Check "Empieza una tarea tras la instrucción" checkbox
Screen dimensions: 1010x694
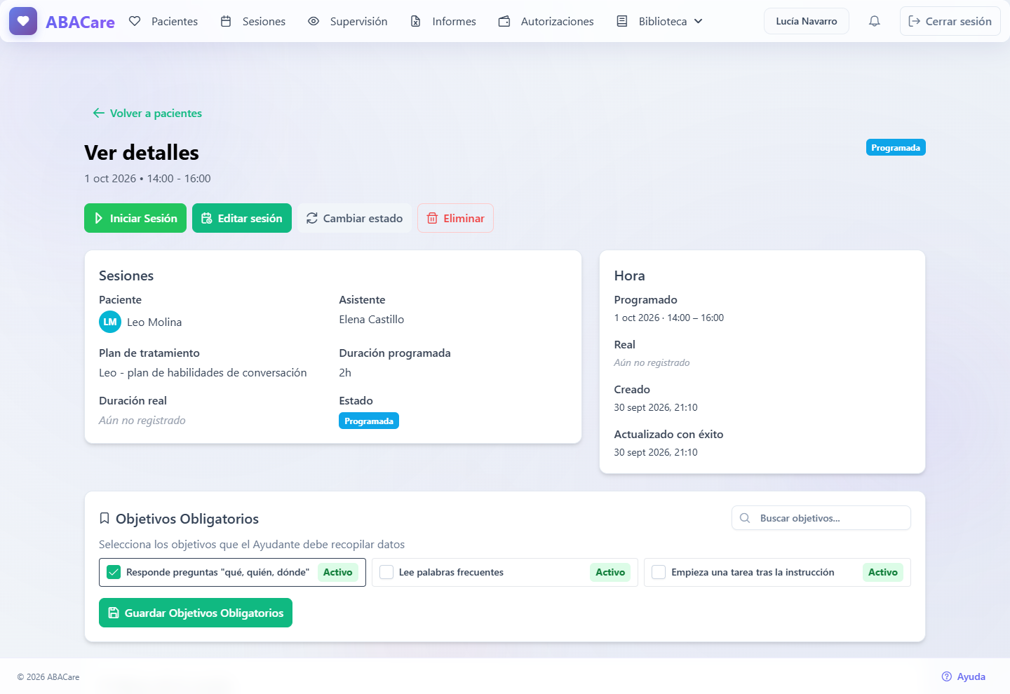coord(659,572)
